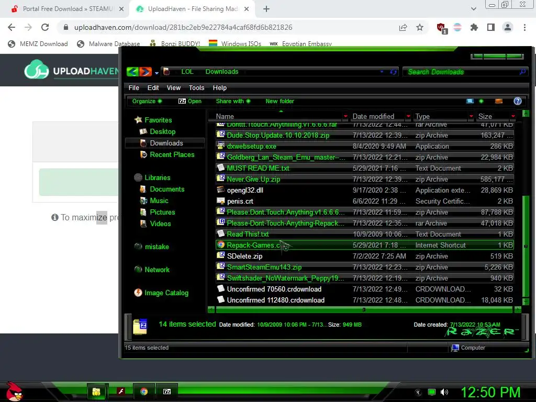Open the Help menu
The width and height of the screenshot is (536, 402).
point(219,88)
